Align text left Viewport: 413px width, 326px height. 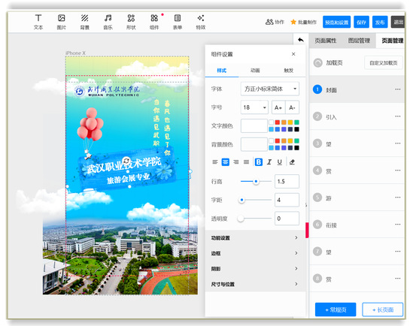(215, 162)
